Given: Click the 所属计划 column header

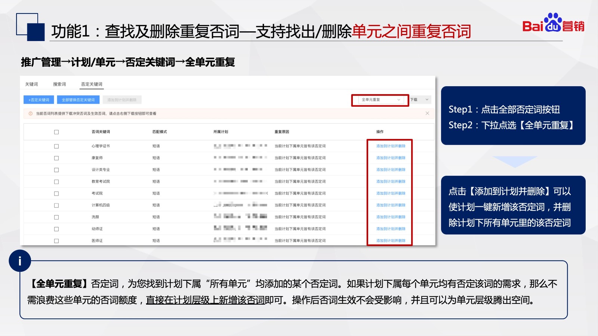Looking at the screenshot, I should (221, 132).
